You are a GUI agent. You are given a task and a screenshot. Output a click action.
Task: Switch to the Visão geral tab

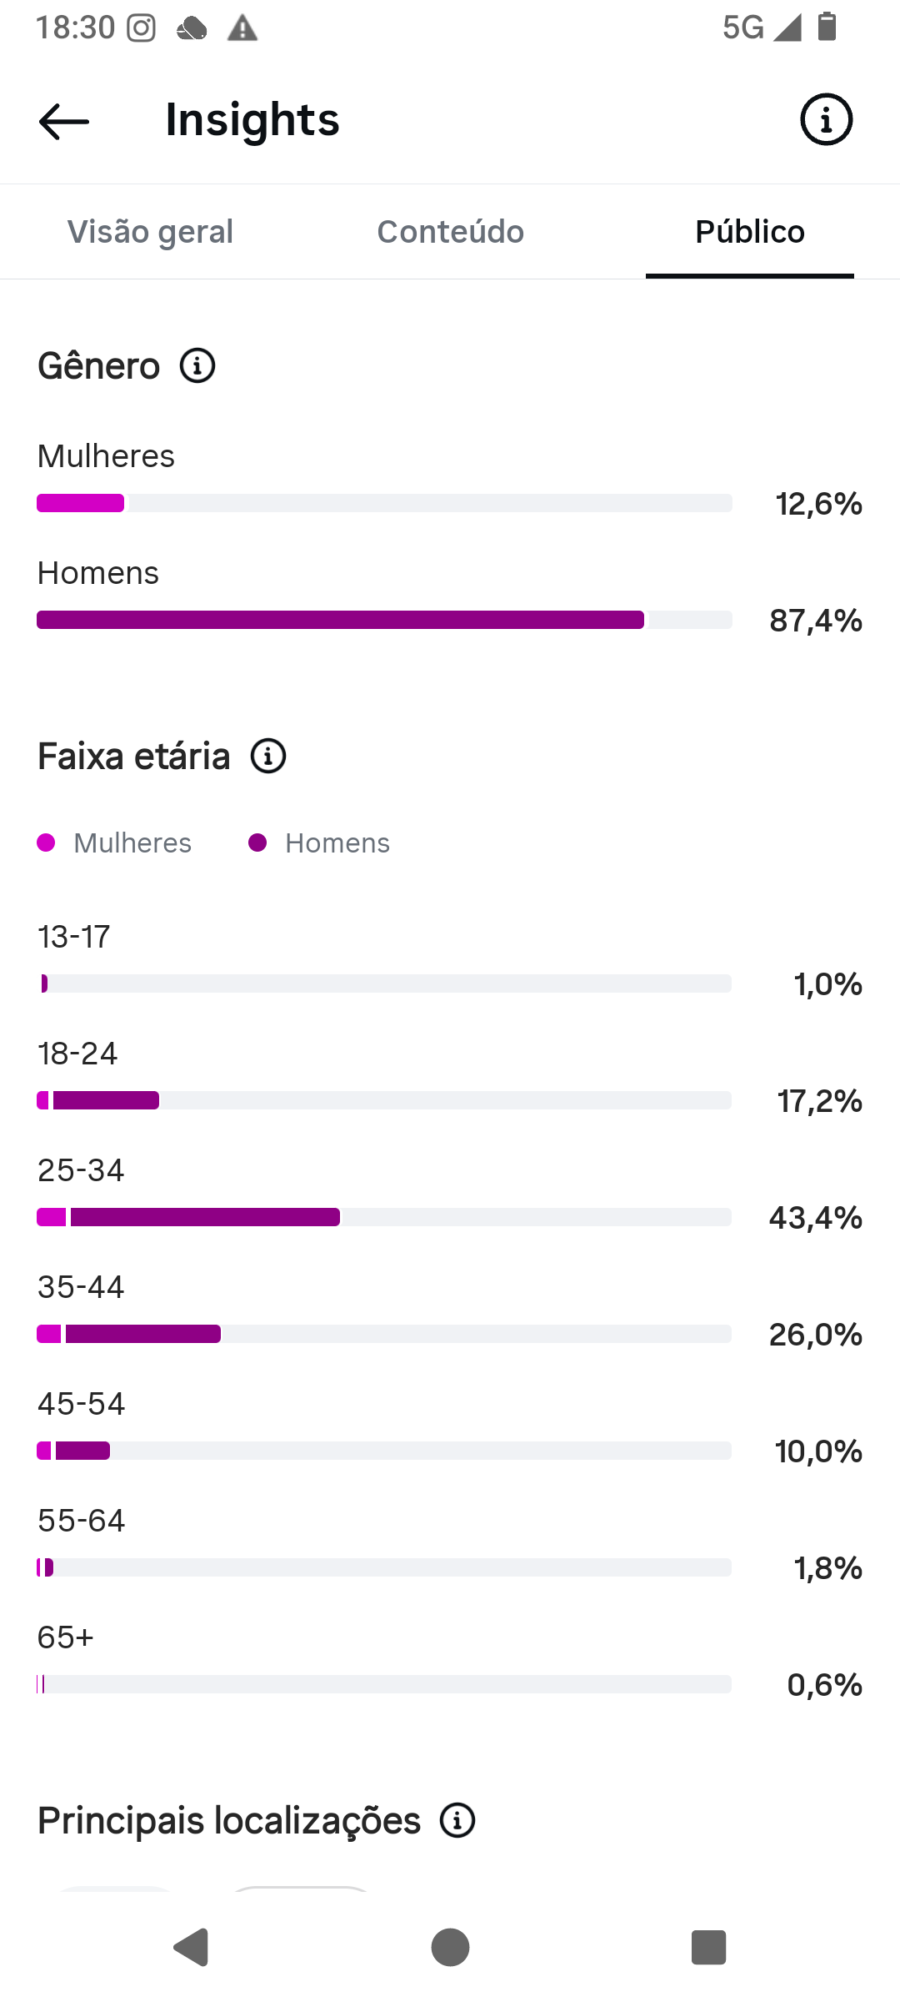pos(150,232)
